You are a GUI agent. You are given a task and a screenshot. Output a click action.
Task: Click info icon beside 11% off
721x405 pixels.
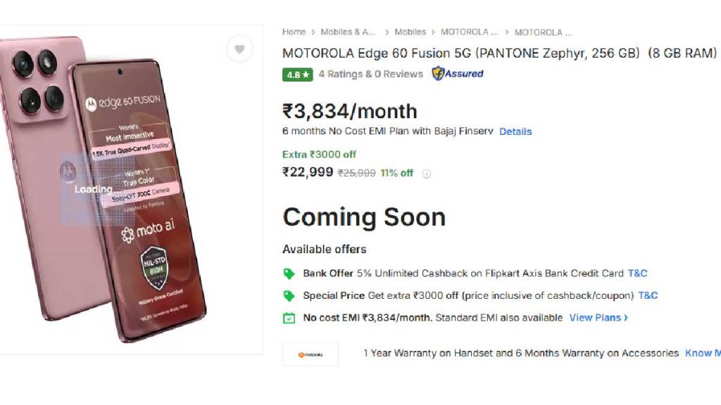click(x=426, y=173)
